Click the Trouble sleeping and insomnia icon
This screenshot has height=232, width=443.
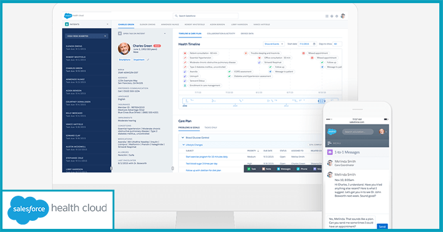245,53
